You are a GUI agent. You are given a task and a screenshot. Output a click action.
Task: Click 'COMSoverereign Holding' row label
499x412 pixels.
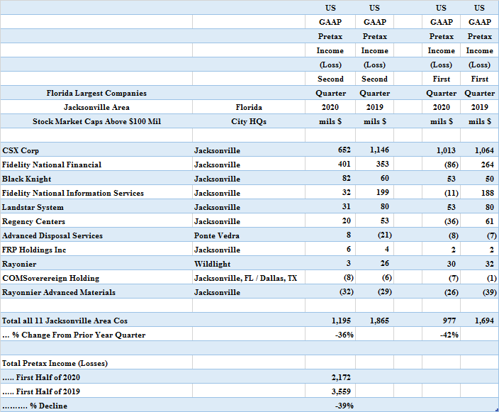51,278
